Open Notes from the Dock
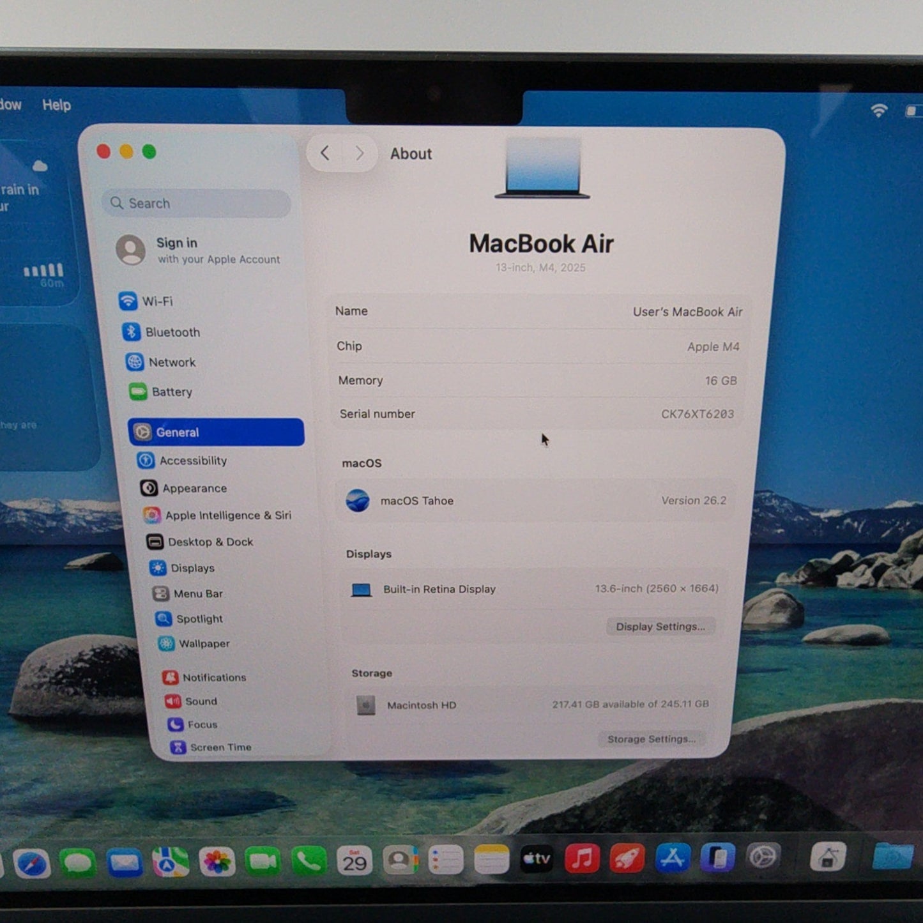Screen dimensions: 923x923 click(x=492, y=860)
